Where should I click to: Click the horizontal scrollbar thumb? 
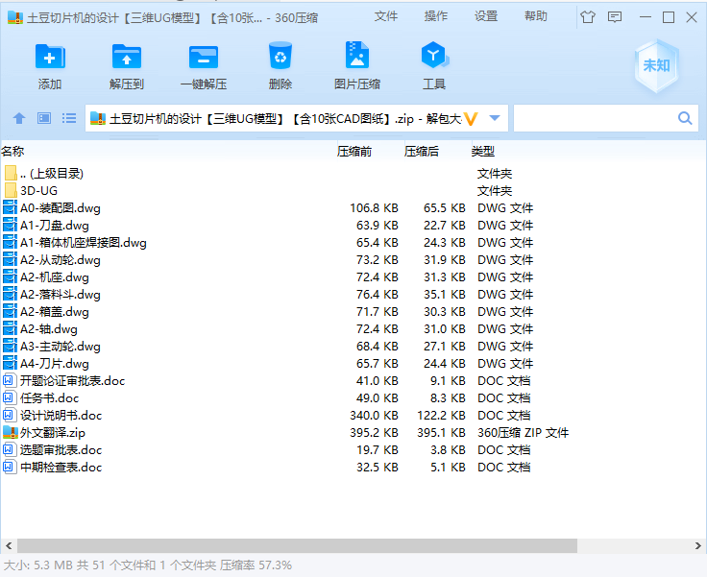pyautogui.click(x=297, y=545)
